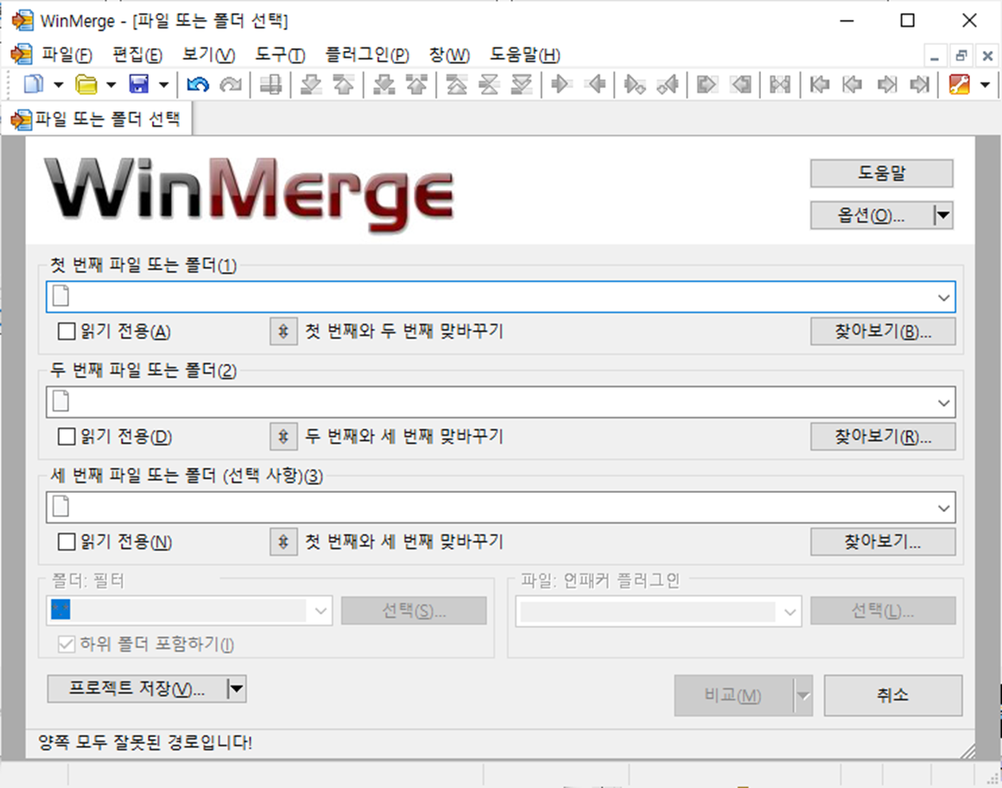This screenshot has height=788, width=1002.
Task: Go to Previous Difference using toolbar icon
Action: click(344, 85)
